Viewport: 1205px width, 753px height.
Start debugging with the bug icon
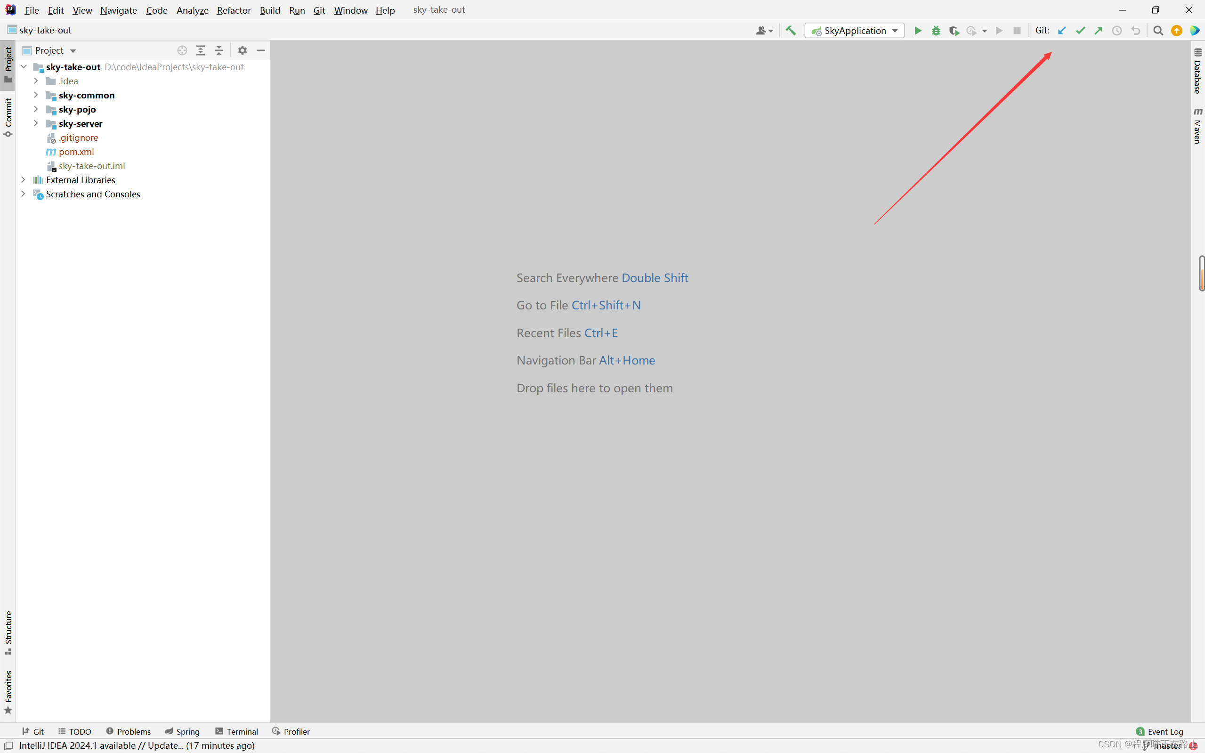[936, 31]
